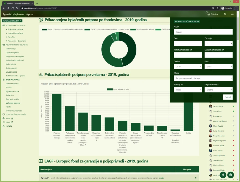The width and height of the screenshot is (240, 182).
Task: Click the Program osnovnih plaćanja bar
Action: coord(57,112)
